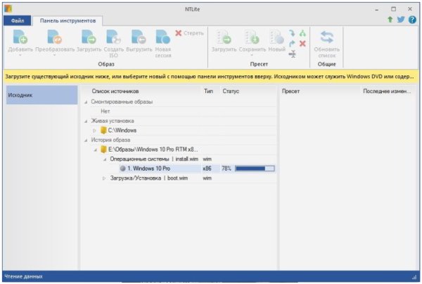Image resolution: width=422 pixels, height=284 pixels.
Task: Click the Загрузить icon in Образ group
Action: pos(89,37)
